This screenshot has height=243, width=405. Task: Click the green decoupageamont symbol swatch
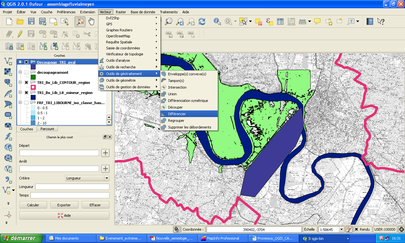[33, 77]
